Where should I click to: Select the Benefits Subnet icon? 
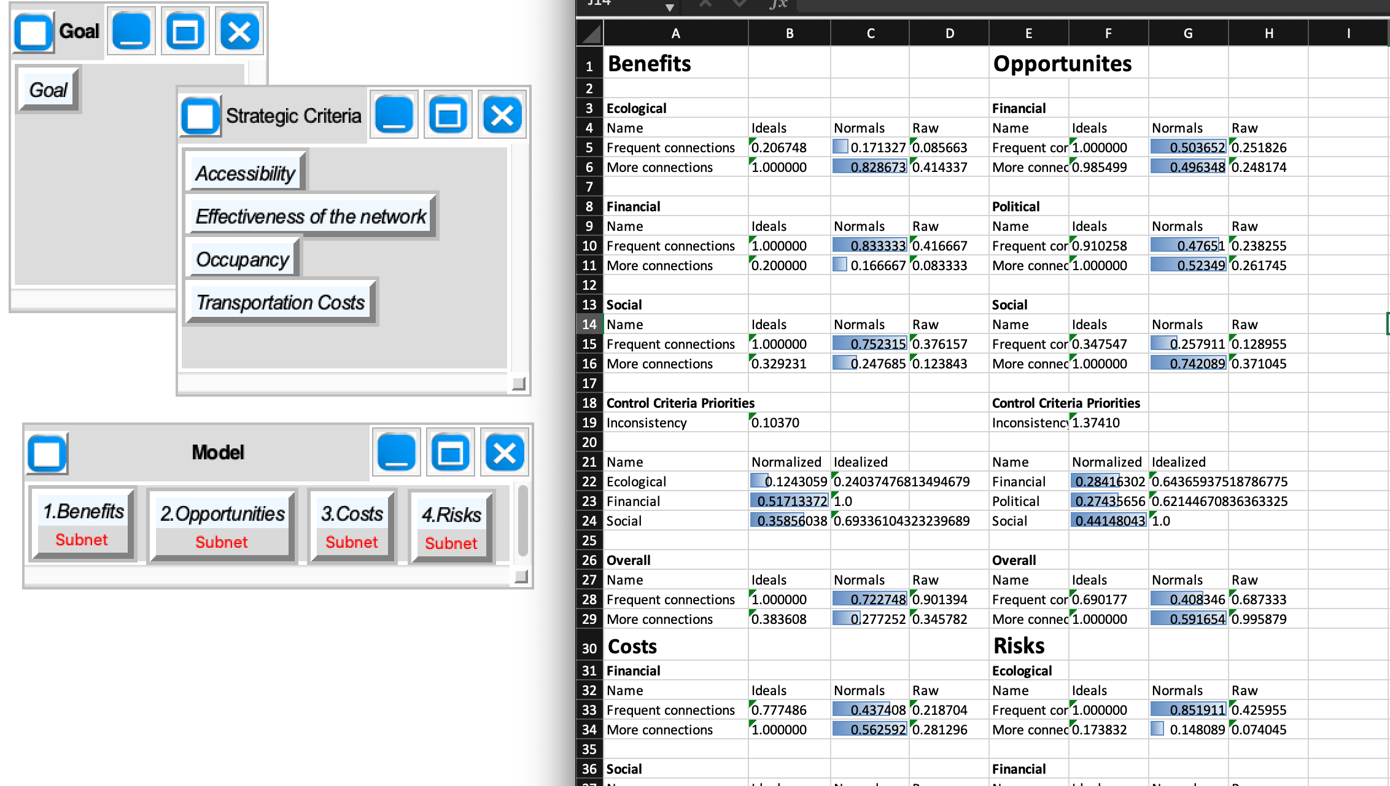[84, 523]
